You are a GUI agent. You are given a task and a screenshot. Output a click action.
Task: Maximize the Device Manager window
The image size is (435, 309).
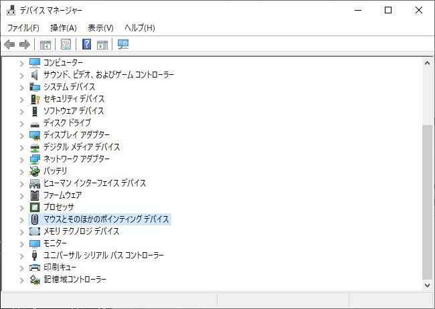[388, 10]
